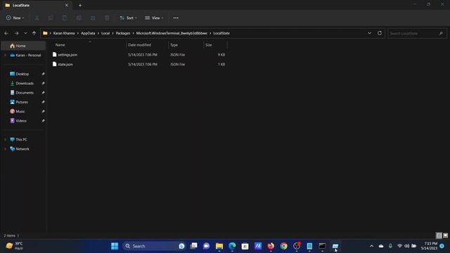The height and width of the screenshot is (253, 450).
Task: Click the Copy toolbar icon
Action: 51,18
